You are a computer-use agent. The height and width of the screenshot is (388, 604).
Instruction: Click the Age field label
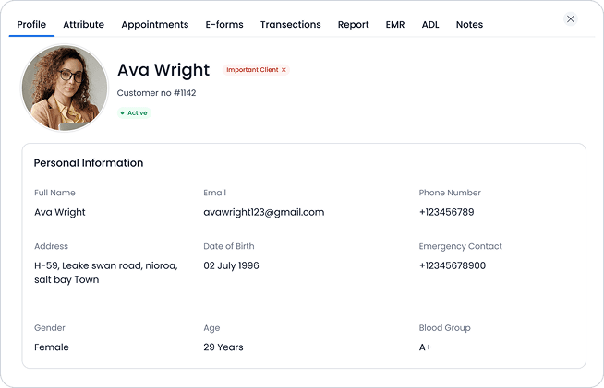211,328
